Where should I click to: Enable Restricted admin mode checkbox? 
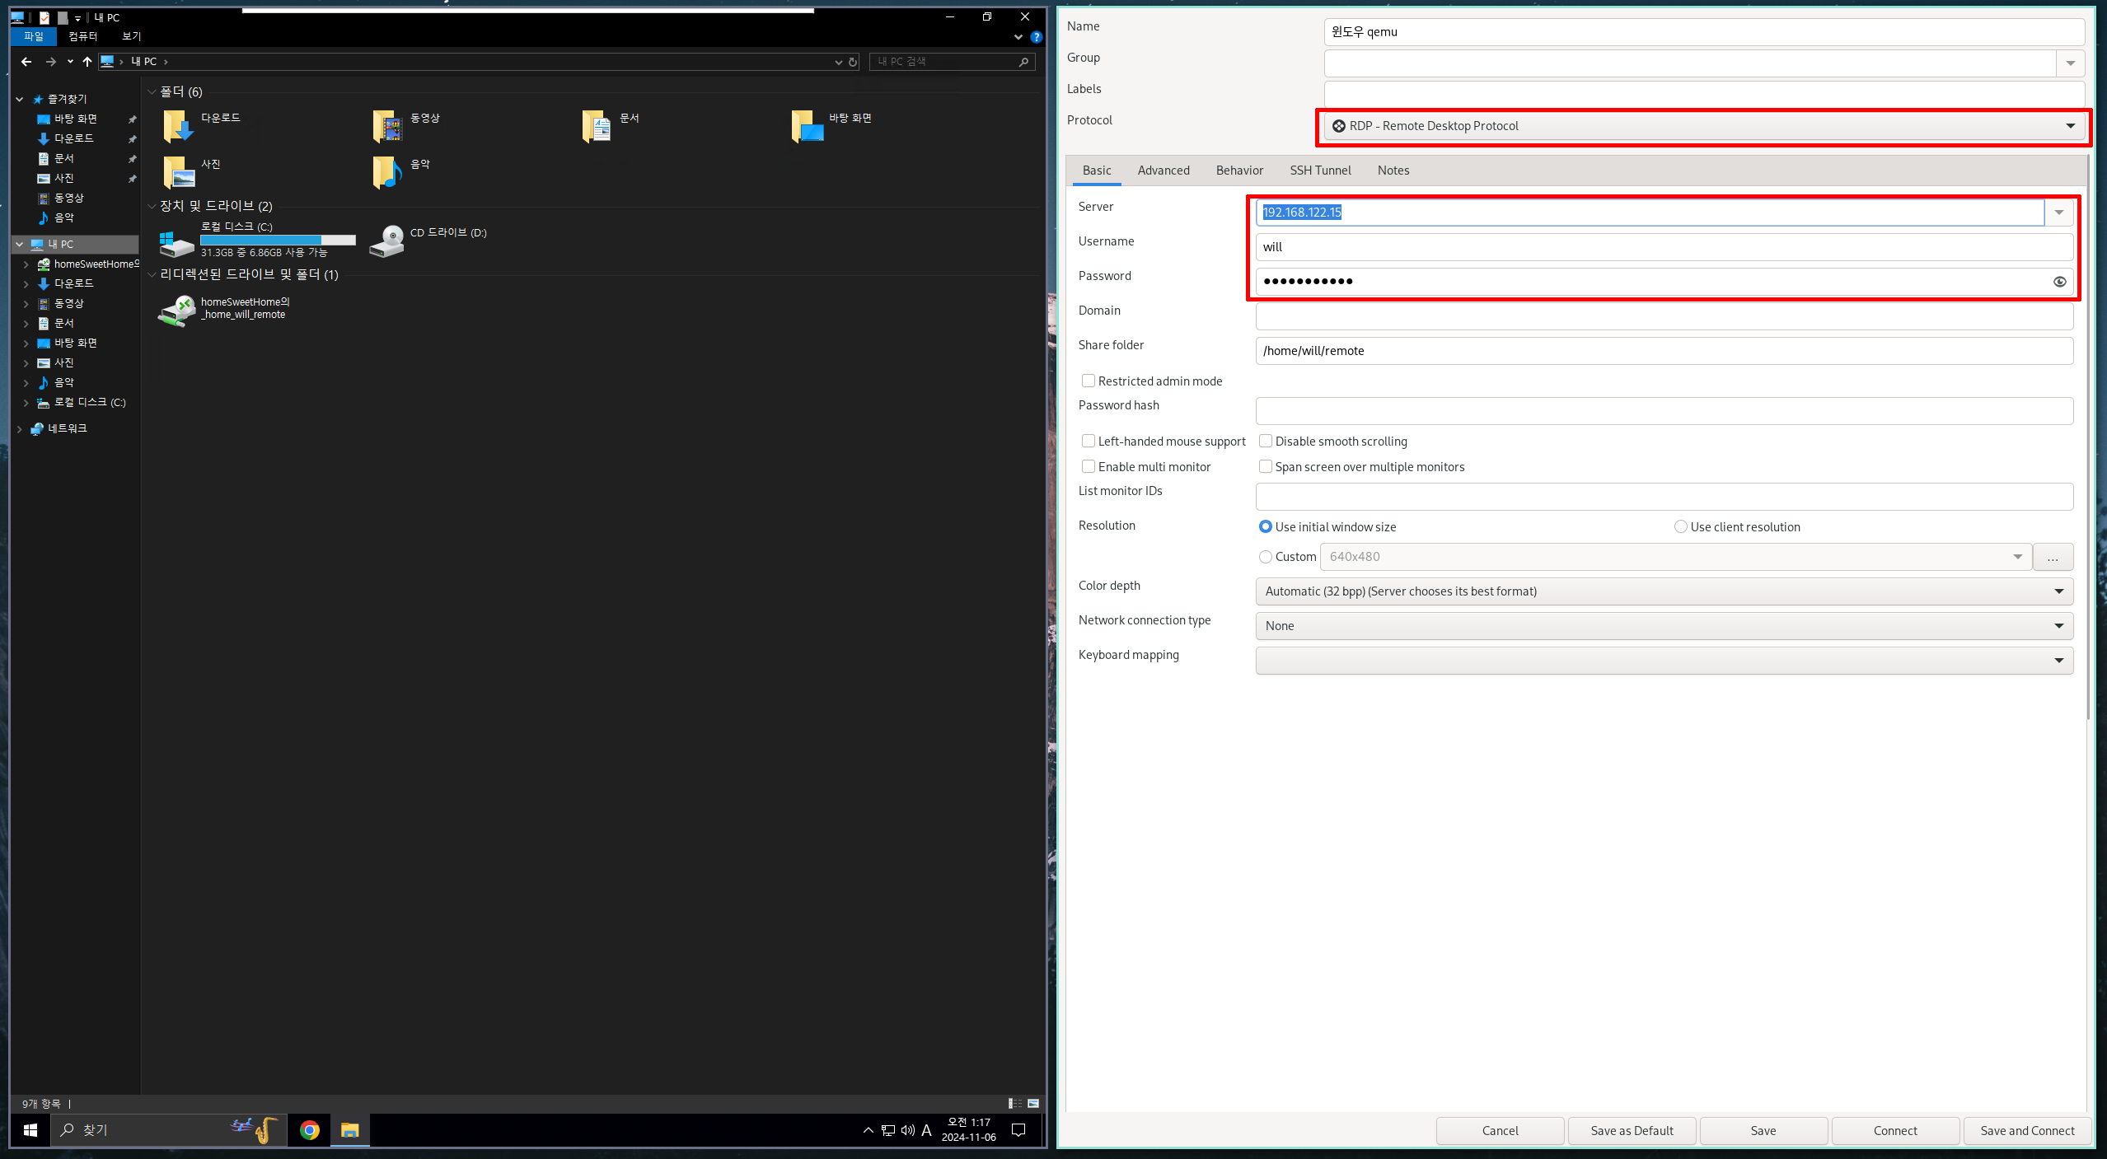click(x=1089, y=381)
